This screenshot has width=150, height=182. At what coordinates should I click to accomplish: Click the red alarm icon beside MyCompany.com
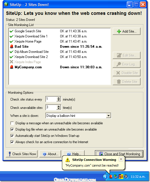[11, 67]
